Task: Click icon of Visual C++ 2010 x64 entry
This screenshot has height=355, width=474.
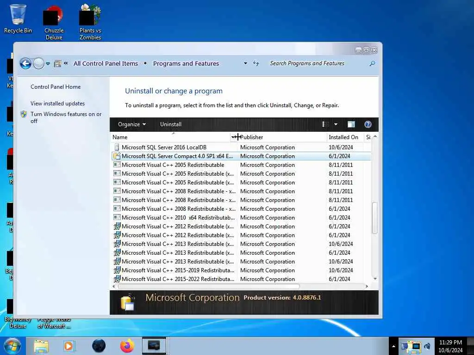Action: (x=117, y=217)
